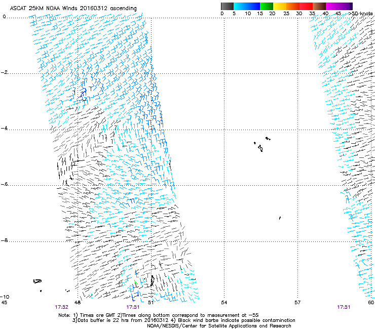
Task: Select the '17:51' time label near longitude 60
Action: pyautogui.click(x=344, y=307)
